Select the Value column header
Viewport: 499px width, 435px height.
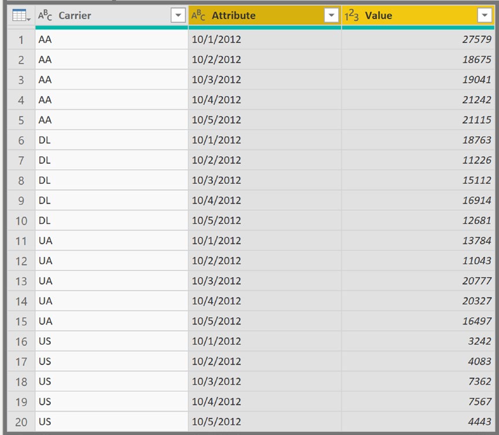418,15
